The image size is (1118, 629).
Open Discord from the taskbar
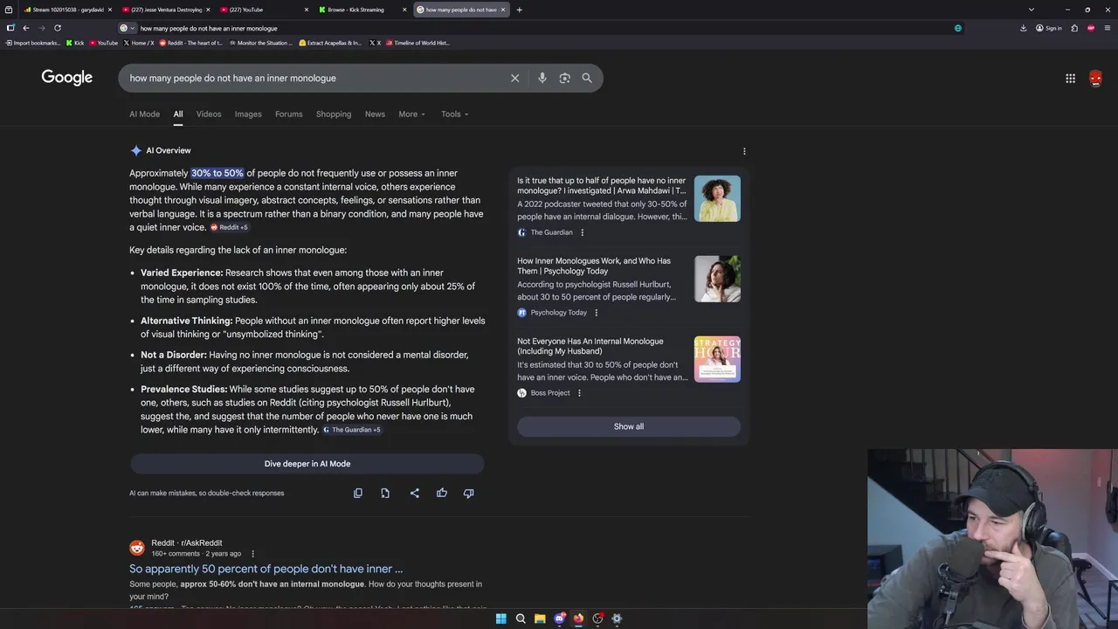click(559, 619)
